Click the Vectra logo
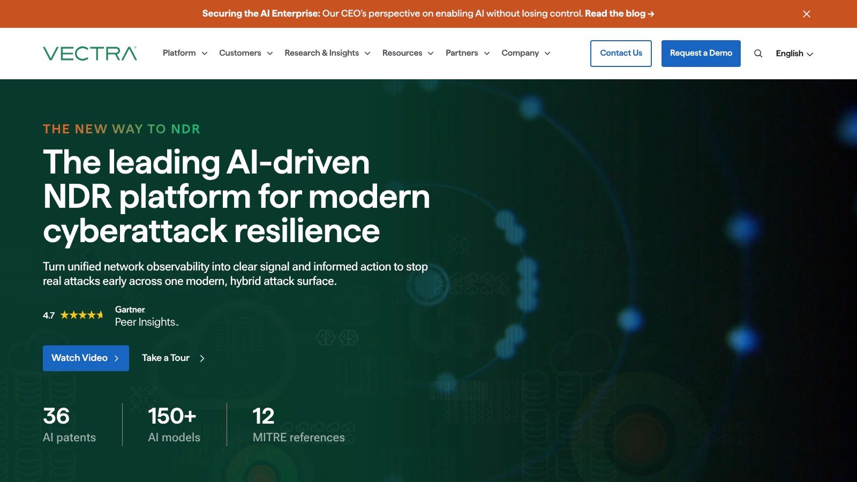The height and width of the screenshot is (482, 857). point(89,52)
